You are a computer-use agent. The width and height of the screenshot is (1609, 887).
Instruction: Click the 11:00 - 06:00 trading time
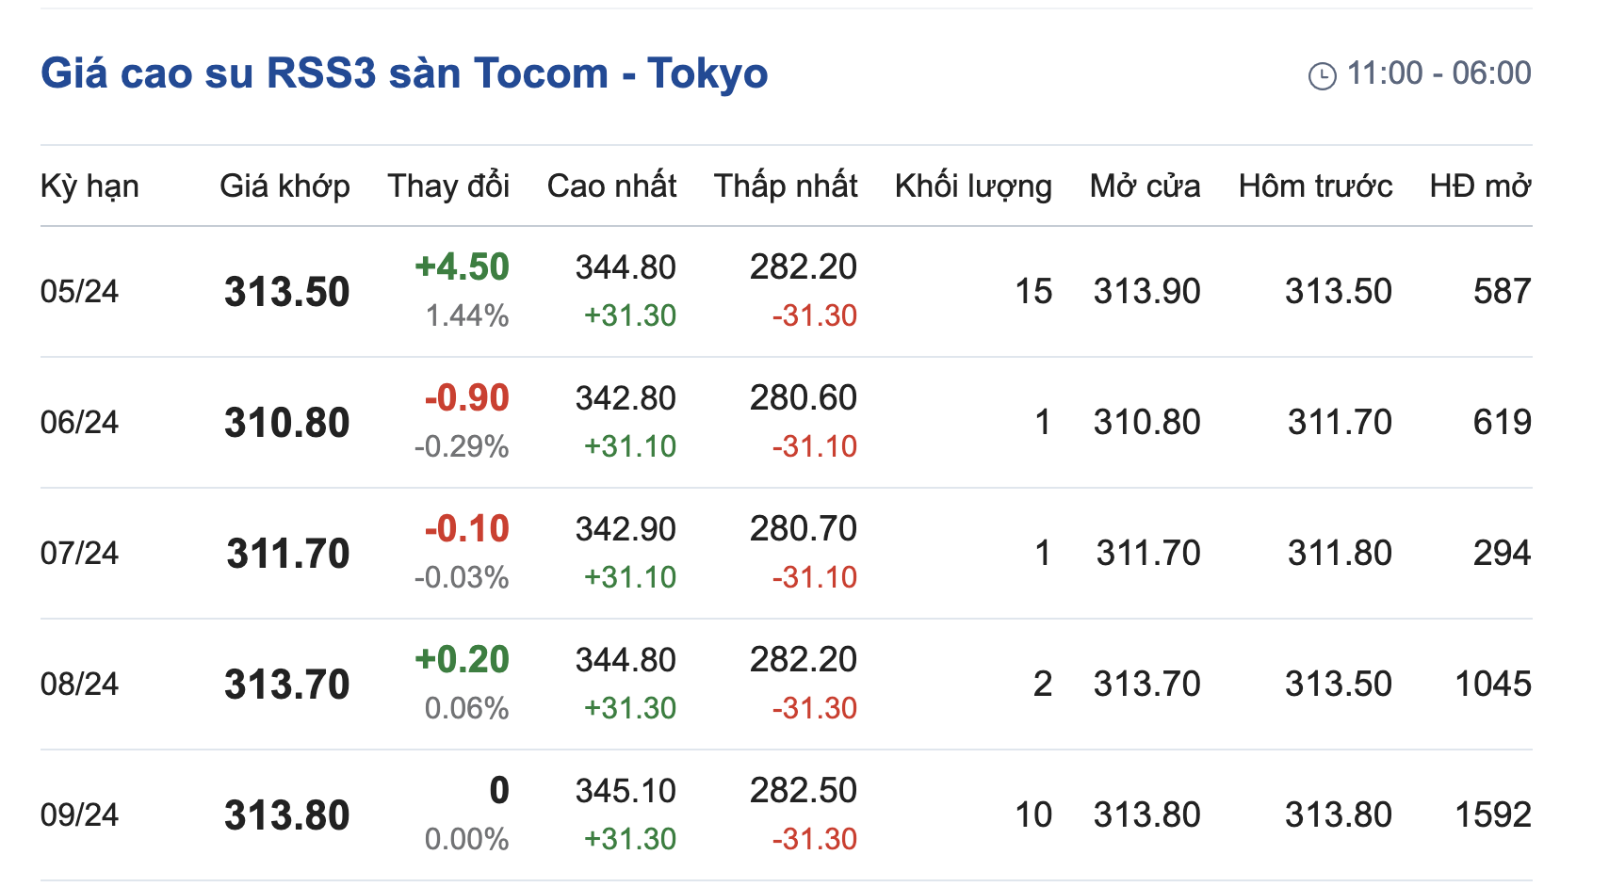(1438, 73)
